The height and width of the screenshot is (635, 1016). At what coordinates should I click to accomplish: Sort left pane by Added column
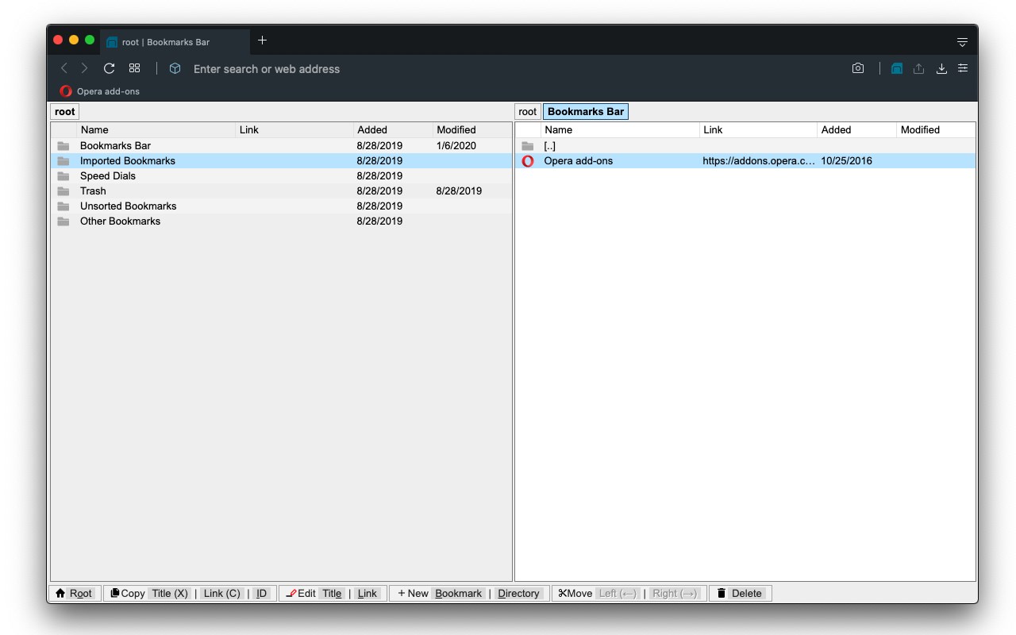[393, 130]
